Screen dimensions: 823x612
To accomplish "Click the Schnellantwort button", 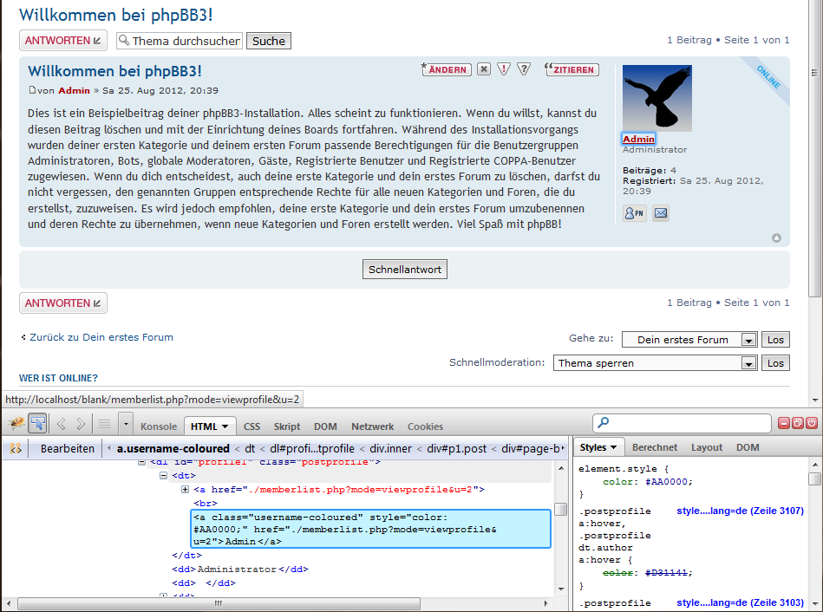I will (405, 270).
